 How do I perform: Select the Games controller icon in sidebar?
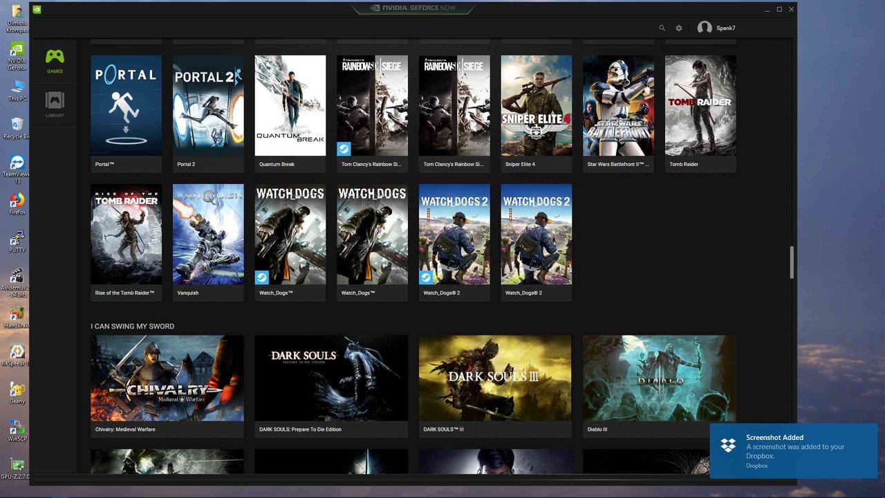(x=55, y=57)
